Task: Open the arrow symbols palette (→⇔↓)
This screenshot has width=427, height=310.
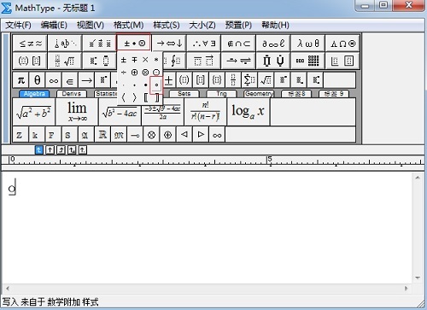Action: 169,44
